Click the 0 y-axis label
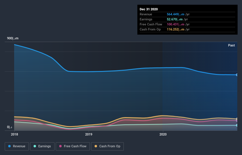The width and height of the screenshot is (242, 155). click(9, 127)
